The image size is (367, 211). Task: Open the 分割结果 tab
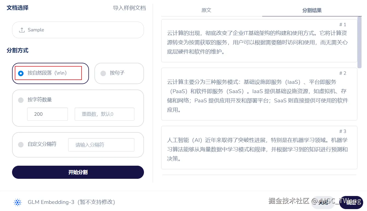pos(312,10)
